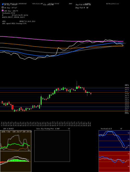Click the empty Intra Day Trading Price chart box
Viewport: 130px width, 172px height.
click(52, 146)
